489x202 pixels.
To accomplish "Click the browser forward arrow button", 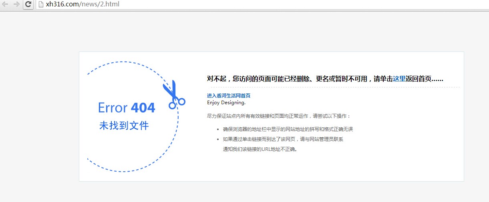I will coord(16,4).
